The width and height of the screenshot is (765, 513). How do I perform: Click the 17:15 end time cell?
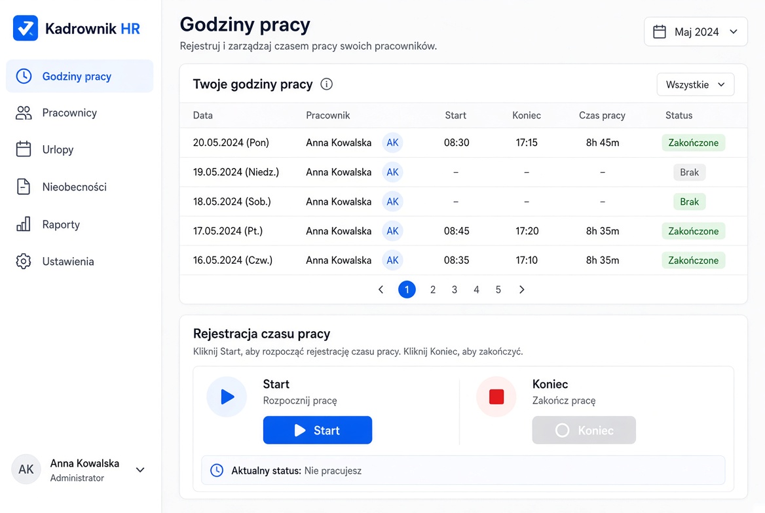pyautogui.click(x=527, y=143)
